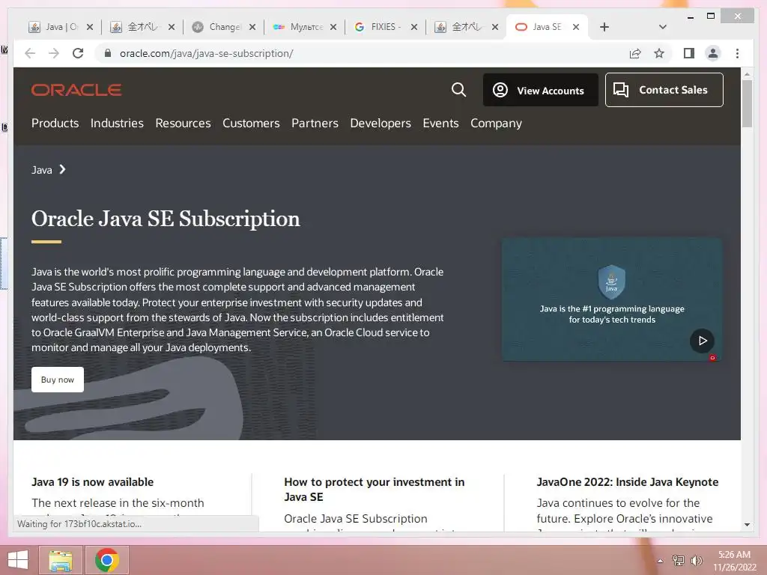The image size is (767, 575).
Task: Open the site search magnifier icon
Action: pyautogui.click(x=458, y=90)
